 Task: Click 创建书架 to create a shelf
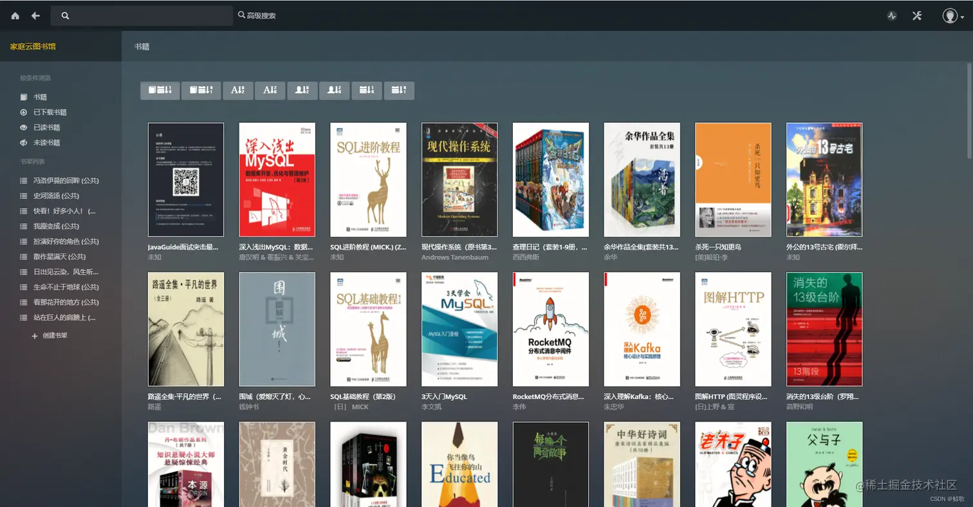point(50,335)
